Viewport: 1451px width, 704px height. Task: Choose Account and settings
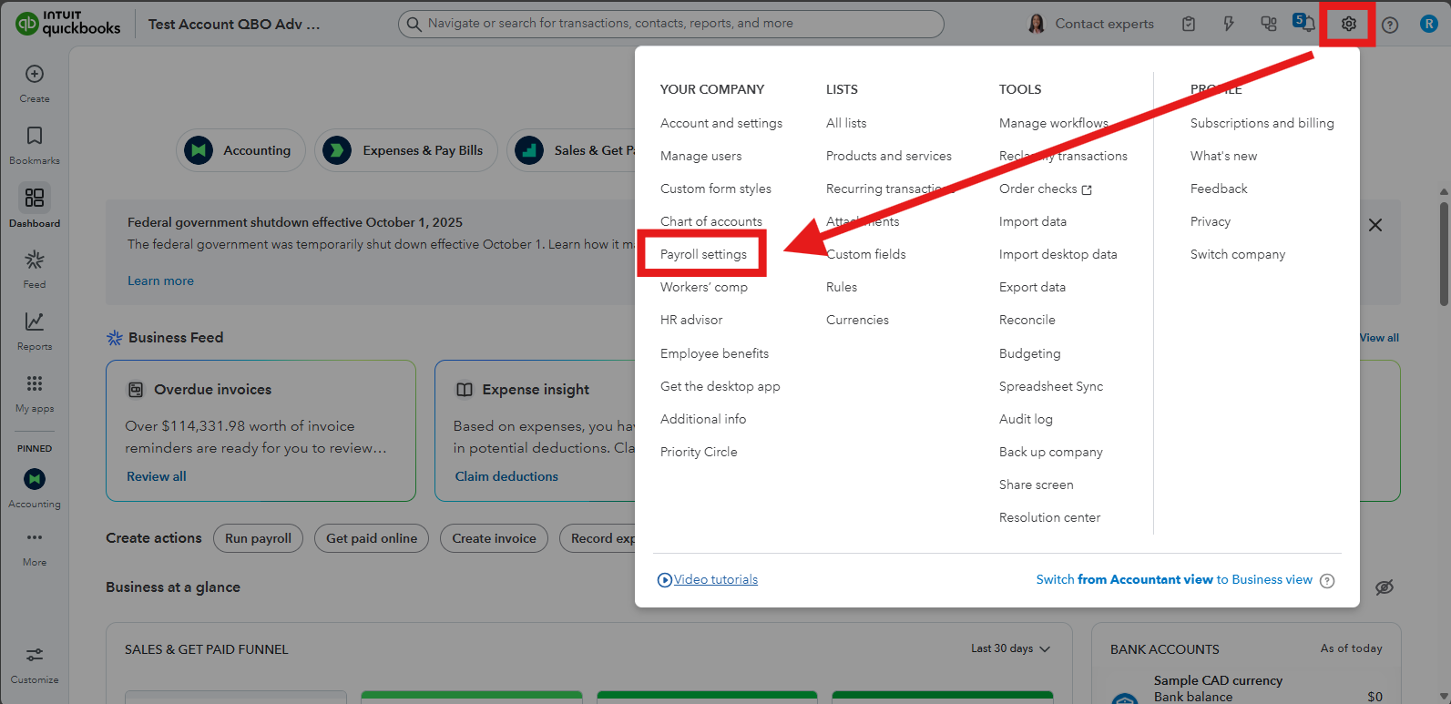pyautogui.click(x=720, y=123)
